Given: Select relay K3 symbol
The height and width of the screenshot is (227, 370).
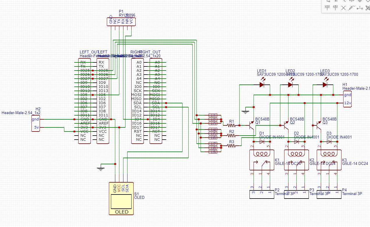Looking at the screenshot, I should pos(329,160).
